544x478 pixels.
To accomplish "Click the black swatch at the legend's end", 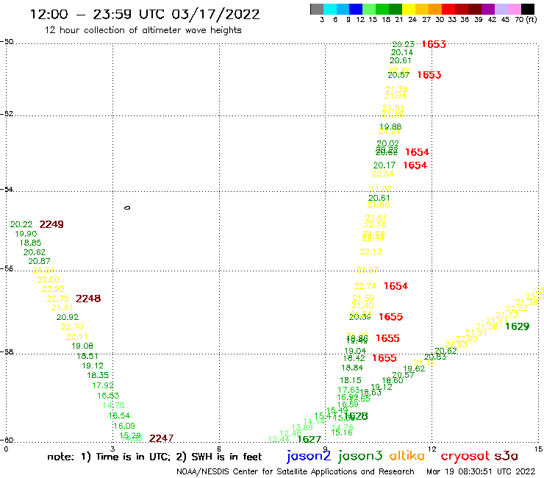I will [527, 9].
